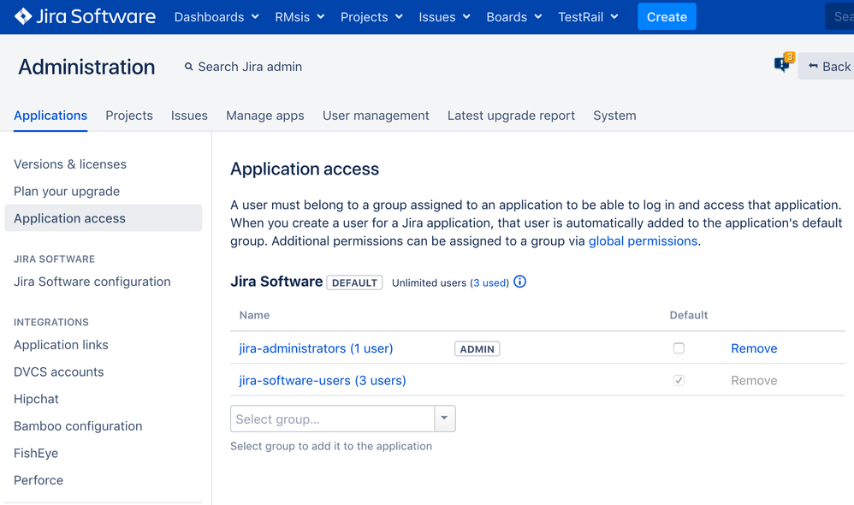View the Latest upgrade report tab

[511, 116]
